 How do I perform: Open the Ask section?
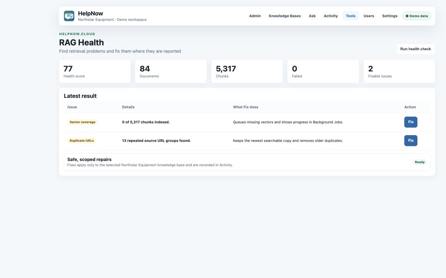(x=312, y=16)
